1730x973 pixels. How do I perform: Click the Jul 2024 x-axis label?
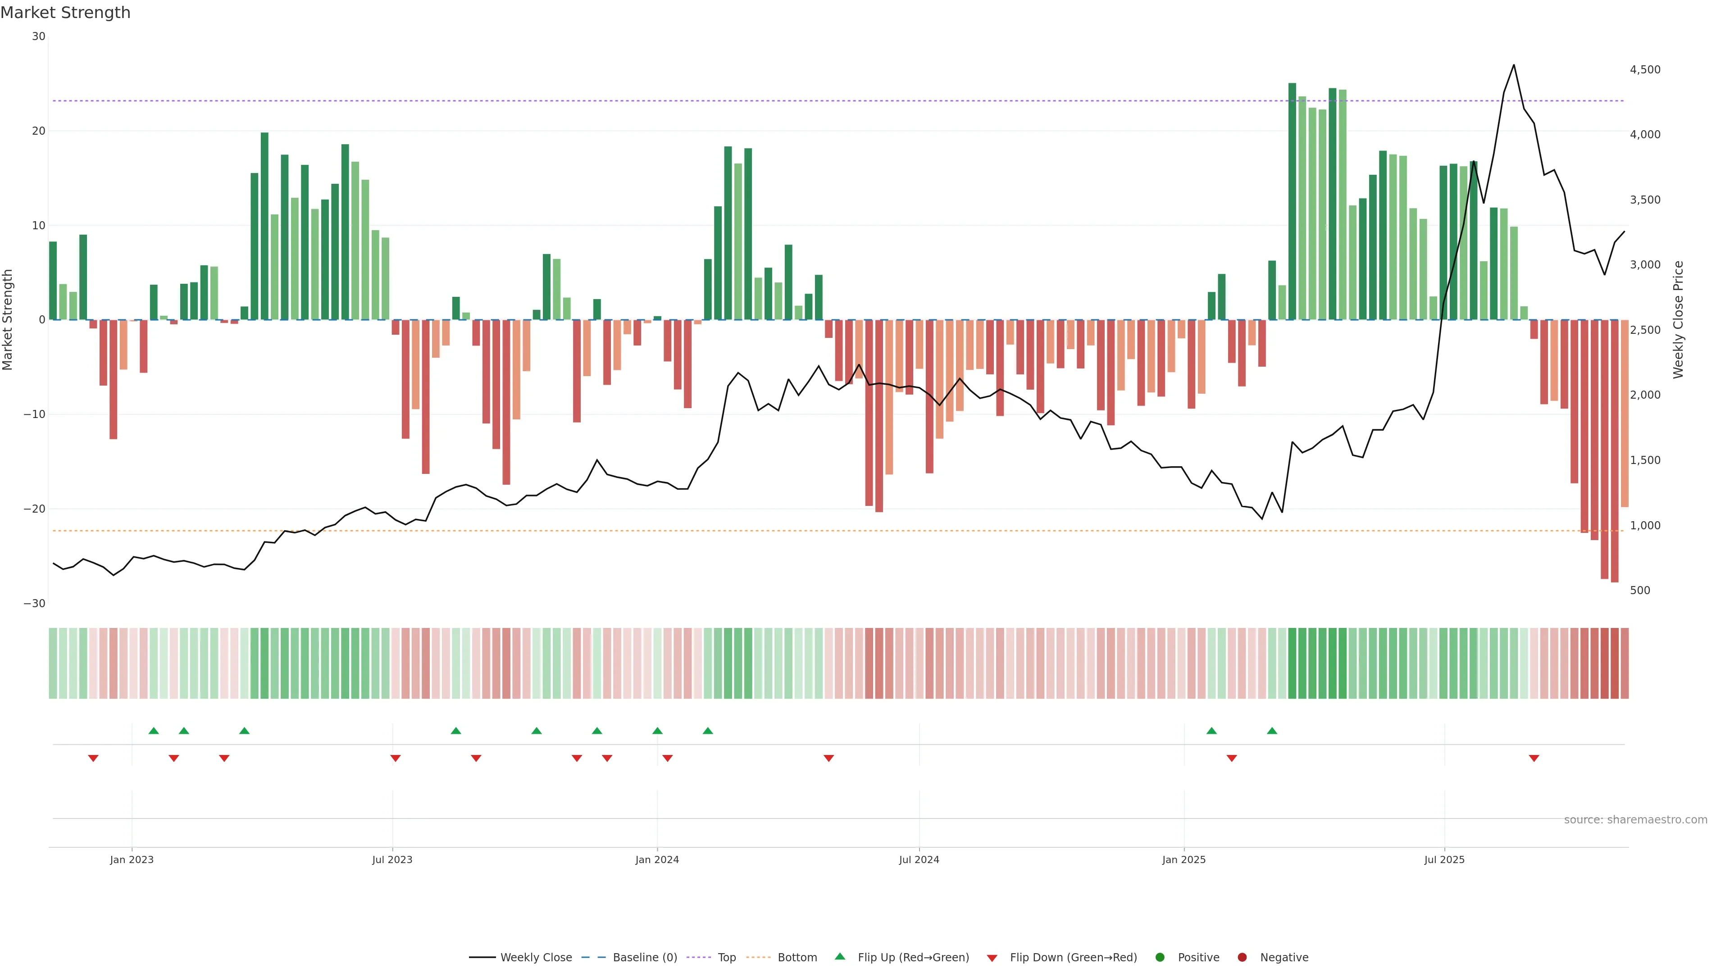click(x=919, y=859)
